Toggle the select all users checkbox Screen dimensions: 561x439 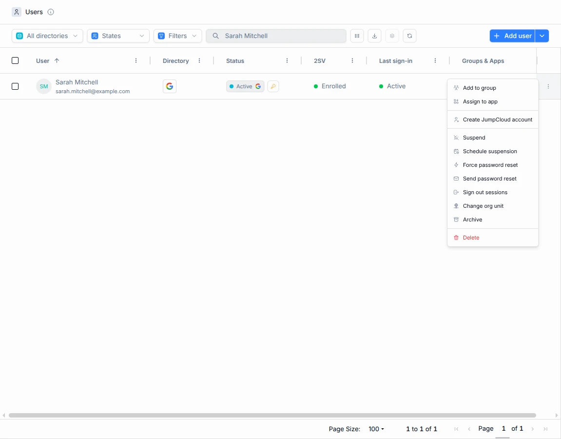(x=15, y=60)
